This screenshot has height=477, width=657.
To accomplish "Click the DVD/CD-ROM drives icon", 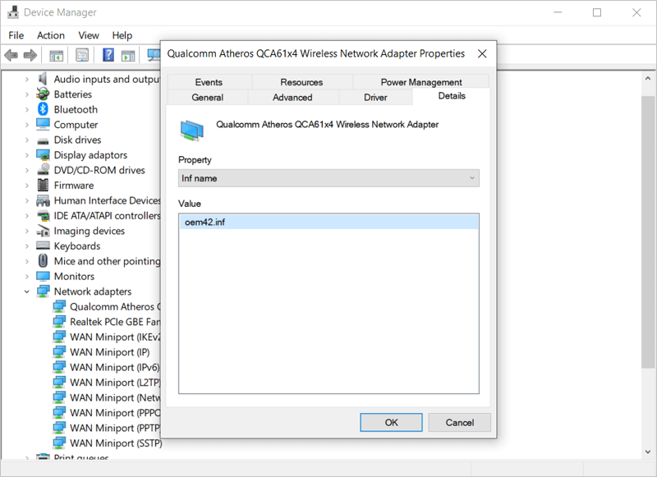I will point(42,170).
